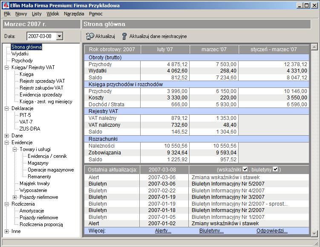Screen dimensions: 320x247
Task: Select the PIT-5 declaration
Action: point(25,115)
